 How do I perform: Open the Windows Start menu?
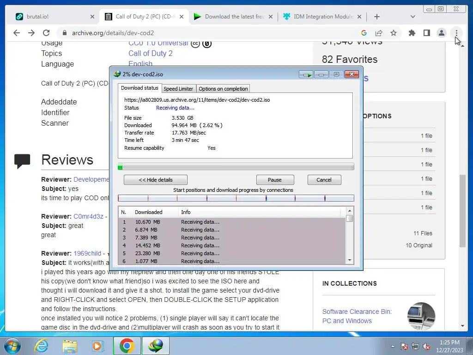[x=12, y=346]
